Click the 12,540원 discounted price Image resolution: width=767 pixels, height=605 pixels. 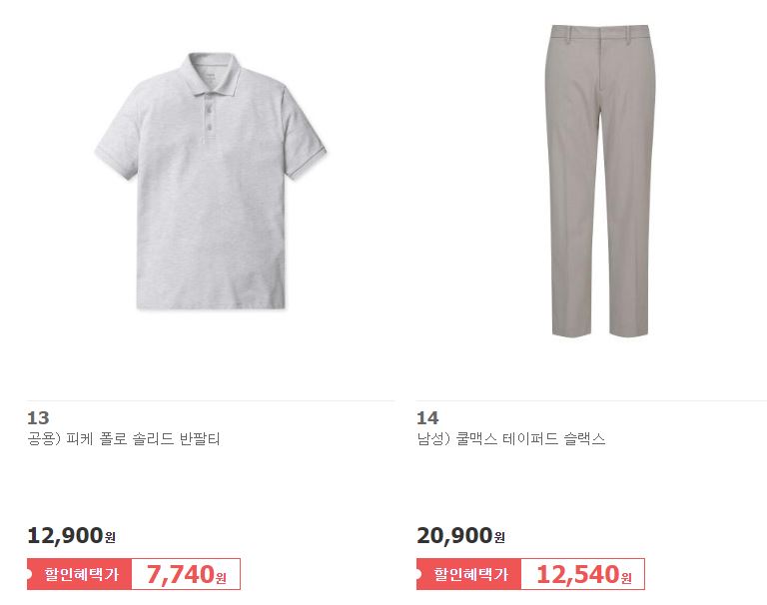tap(583, 574)
